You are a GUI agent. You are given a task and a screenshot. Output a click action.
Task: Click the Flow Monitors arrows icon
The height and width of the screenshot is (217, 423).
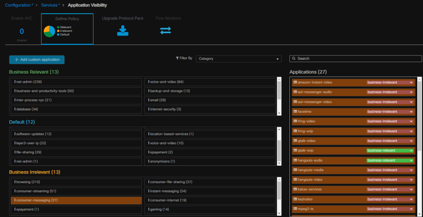tap(165, 31)
